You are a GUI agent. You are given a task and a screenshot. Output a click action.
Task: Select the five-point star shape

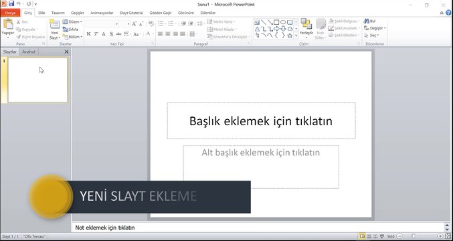click(290, 35)
